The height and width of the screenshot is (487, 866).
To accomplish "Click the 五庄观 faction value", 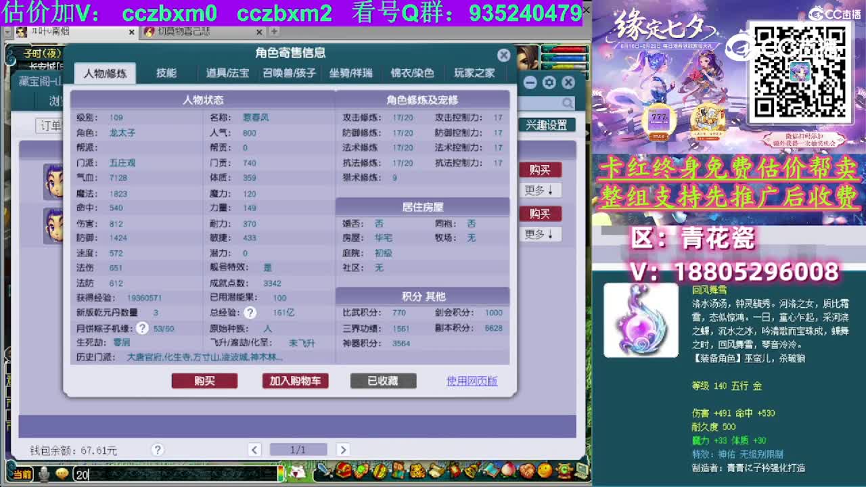I will [122, 163].
